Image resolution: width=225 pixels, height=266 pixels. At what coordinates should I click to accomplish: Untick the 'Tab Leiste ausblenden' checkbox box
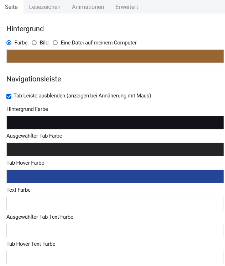click(x=9, y=96)
